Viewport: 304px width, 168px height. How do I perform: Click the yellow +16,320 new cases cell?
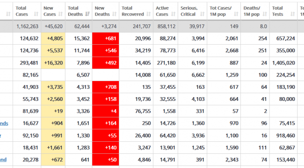[x=53, y=63]
